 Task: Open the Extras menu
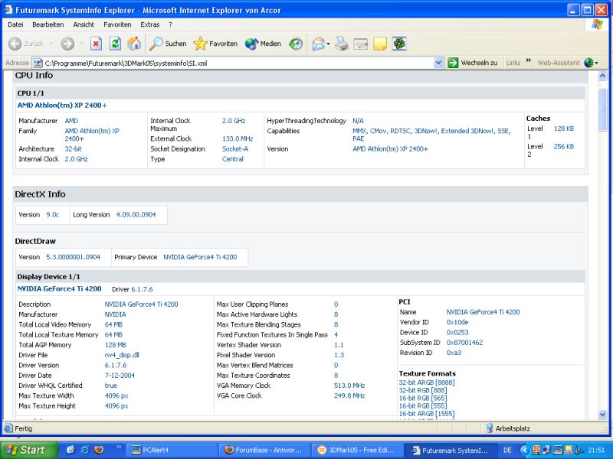[149, 24]
